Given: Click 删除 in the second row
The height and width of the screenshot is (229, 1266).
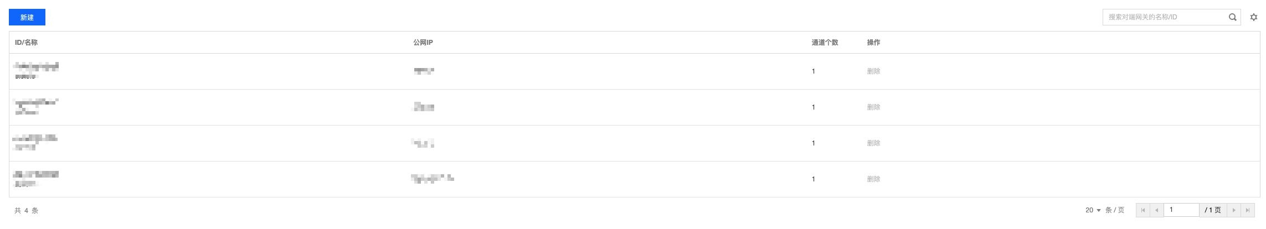Looking at the screenshot, I should pos(873,107).
